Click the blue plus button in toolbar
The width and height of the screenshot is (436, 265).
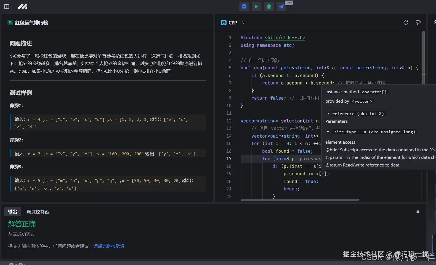[244, 7]
